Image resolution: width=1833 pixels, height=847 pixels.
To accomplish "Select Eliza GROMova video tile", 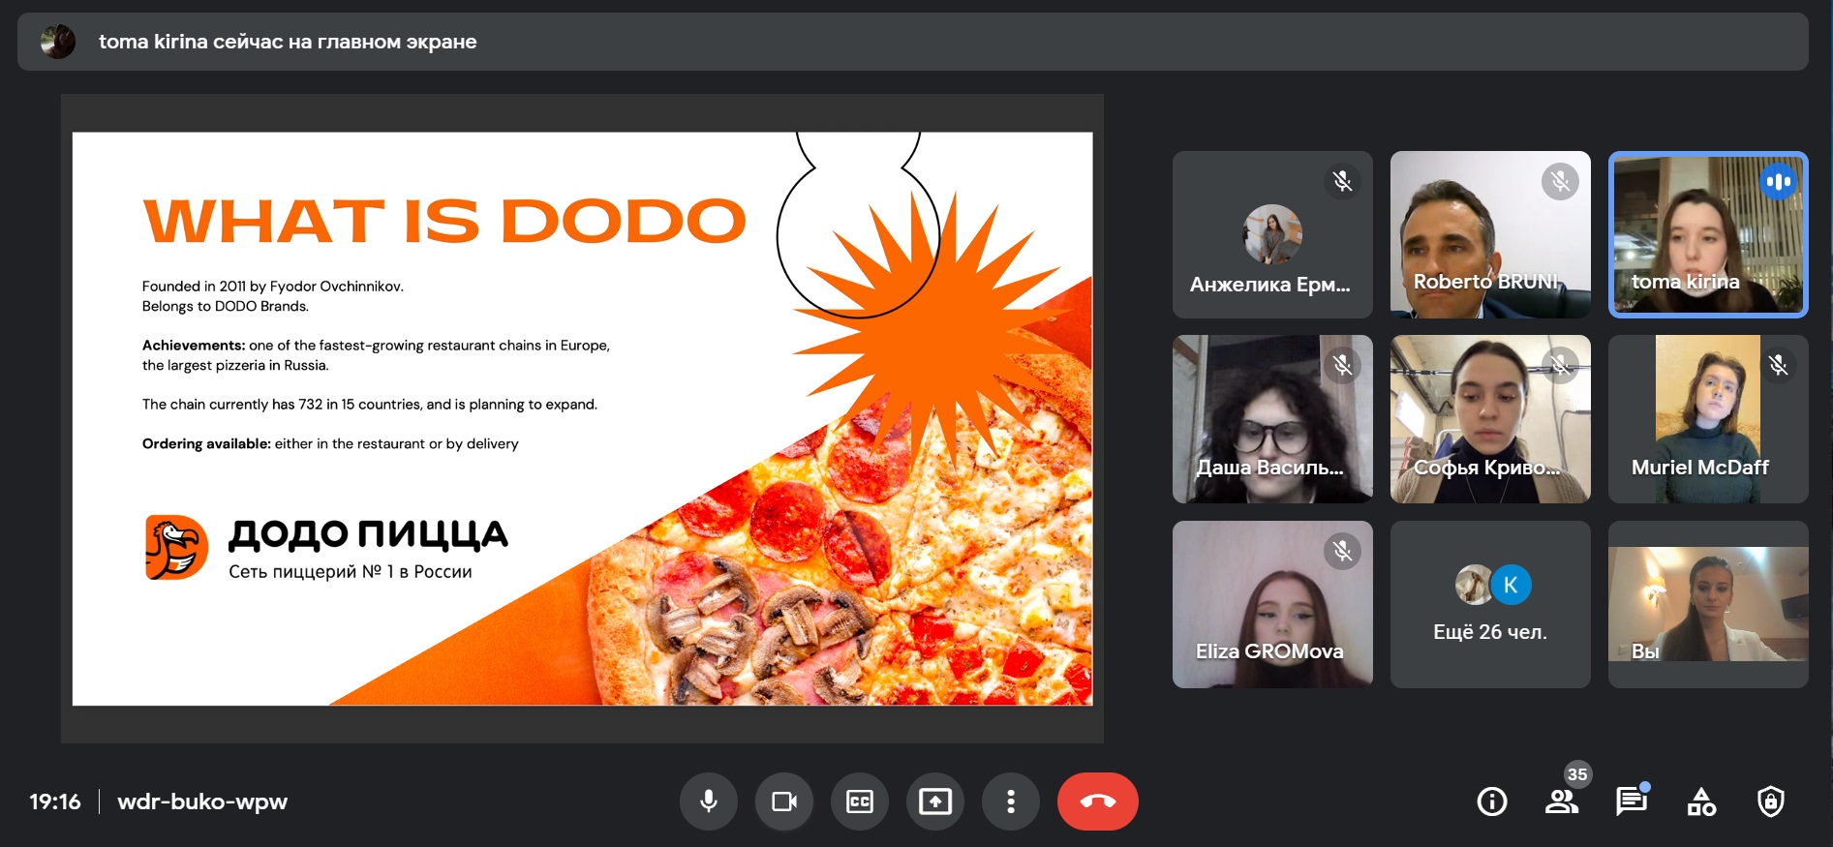I will (1272, 604).
